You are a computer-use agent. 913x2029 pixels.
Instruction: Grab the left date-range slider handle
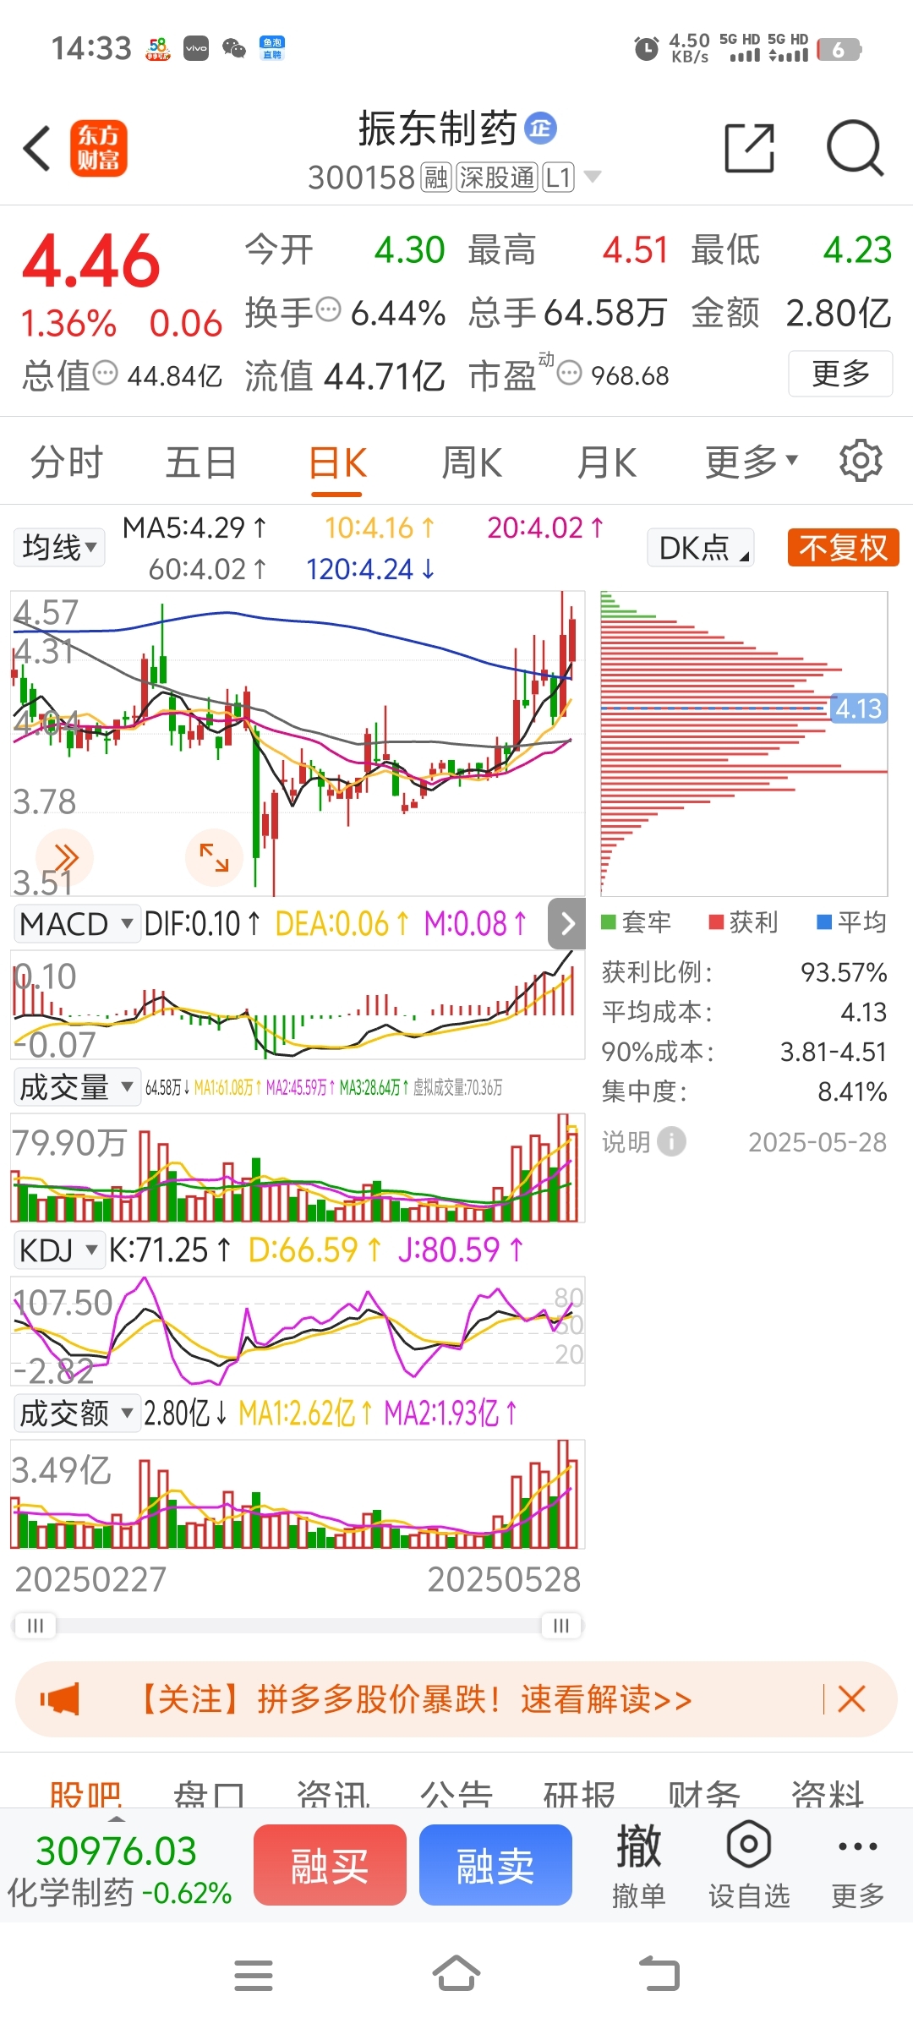coord(36,1625)
